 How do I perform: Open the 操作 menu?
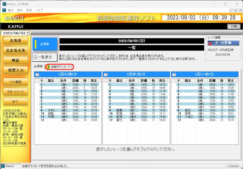click(x=11, y=9)
